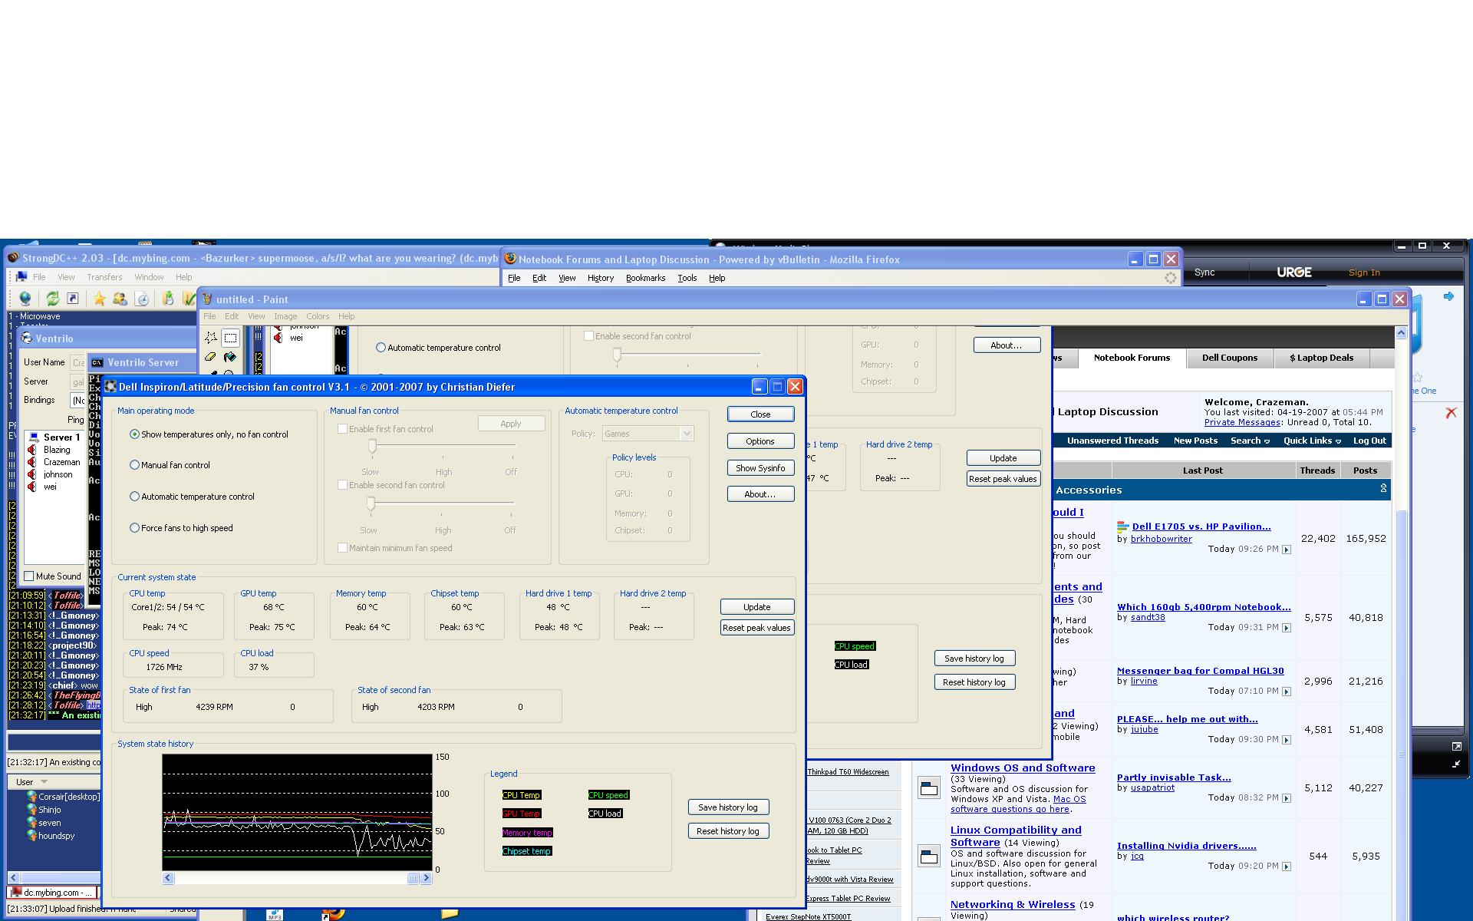1473x921 pixels.
Task: Open Dell E1705 vs. HP Pavilion thread link
Action: point(1201,527)
